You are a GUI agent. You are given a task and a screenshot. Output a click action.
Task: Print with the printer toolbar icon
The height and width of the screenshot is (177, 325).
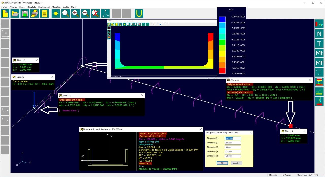click(35, 13)
